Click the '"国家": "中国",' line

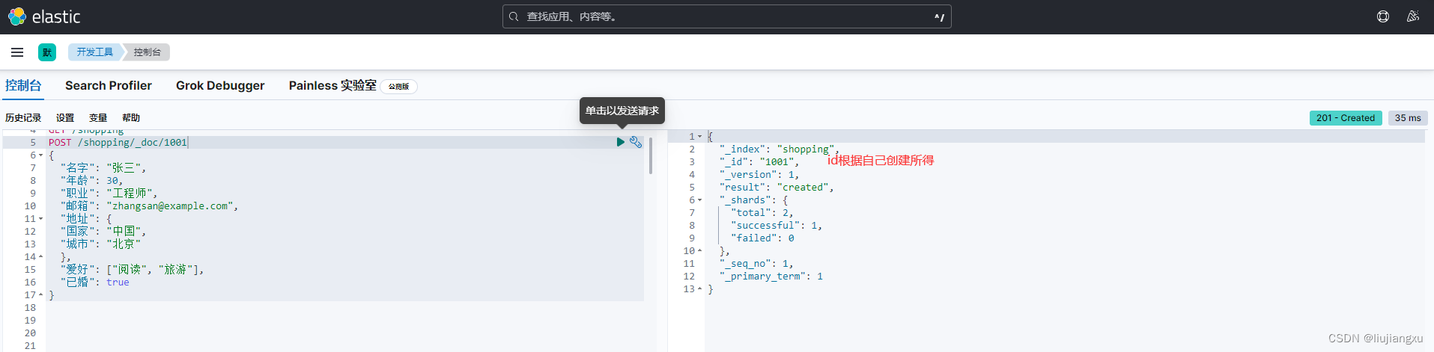[x=103, y=232]
